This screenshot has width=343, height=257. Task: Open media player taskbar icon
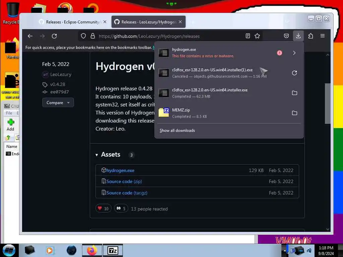tap(50, 250)
